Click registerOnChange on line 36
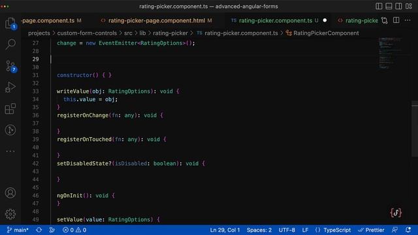418x235 pixels. (x=83, y=116)
